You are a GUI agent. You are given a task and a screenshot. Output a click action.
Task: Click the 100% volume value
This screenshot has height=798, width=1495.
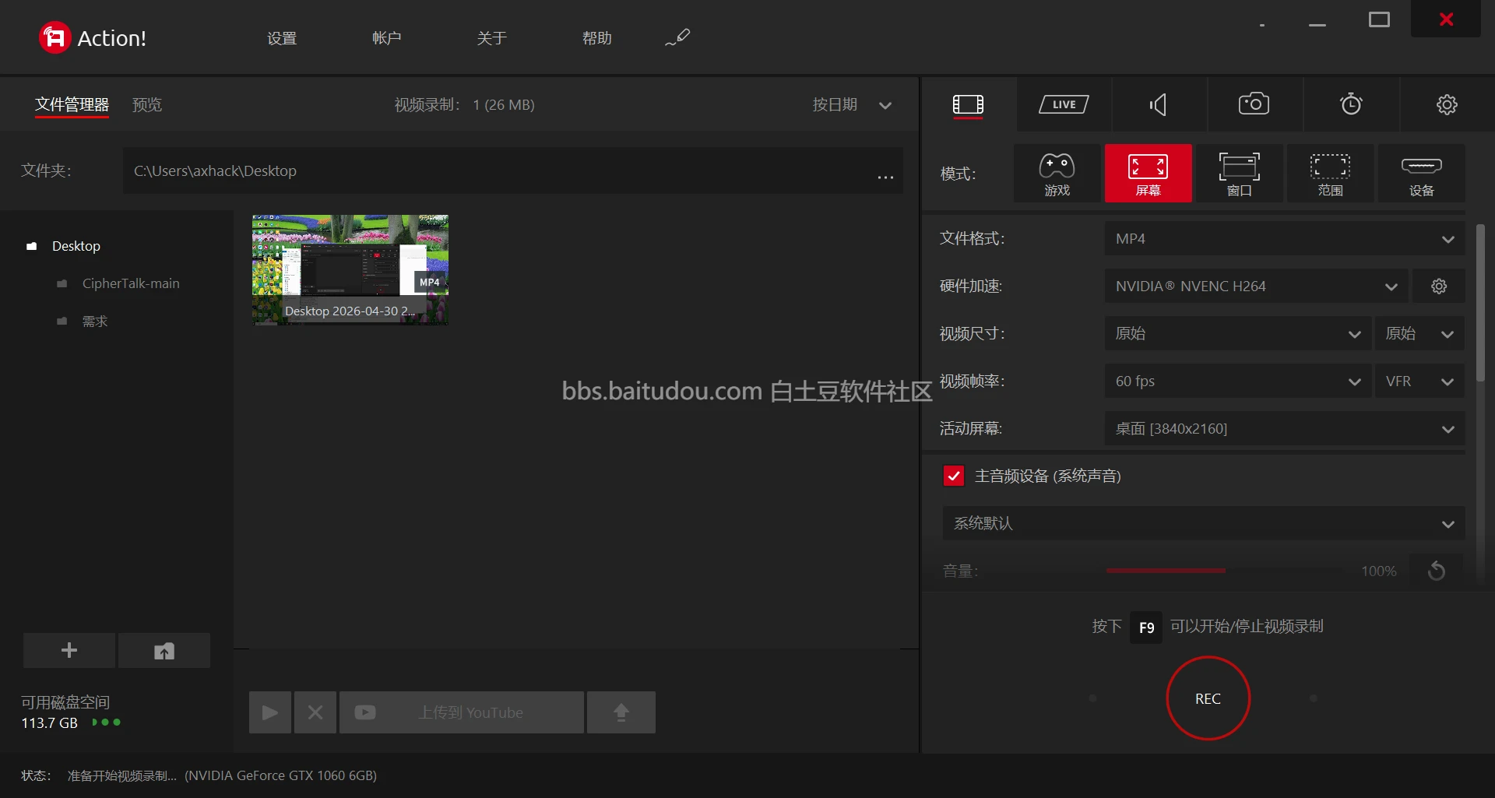point(1378,571)
